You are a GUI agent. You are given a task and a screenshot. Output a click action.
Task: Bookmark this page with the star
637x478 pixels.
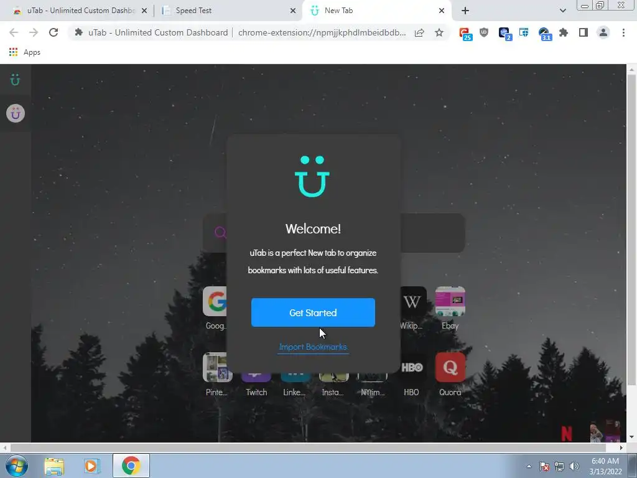[x=439, y=32]
